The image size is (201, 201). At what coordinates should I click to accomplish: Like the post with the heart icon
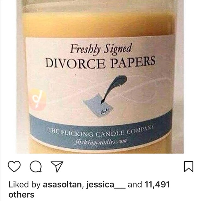click(14, 166)
